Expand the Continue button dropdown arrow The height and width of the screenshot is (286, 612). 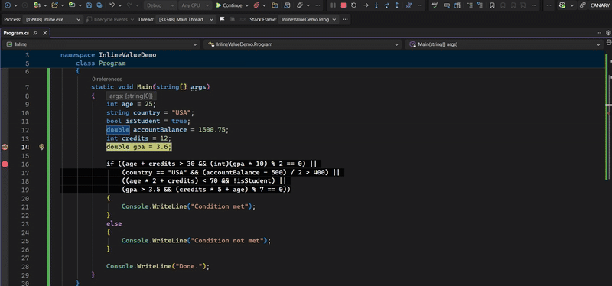pos(247,5)
